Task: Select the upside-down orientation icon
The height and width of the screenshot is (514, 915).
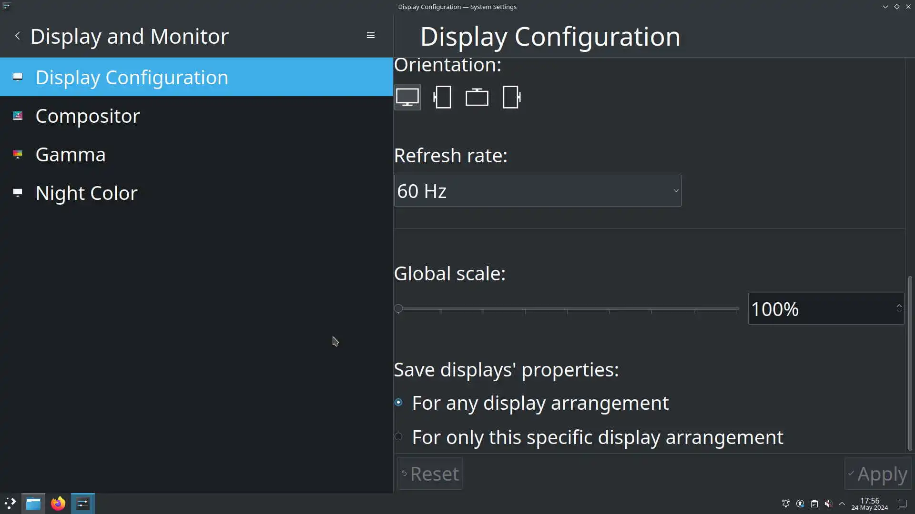Action: point(477,97)
